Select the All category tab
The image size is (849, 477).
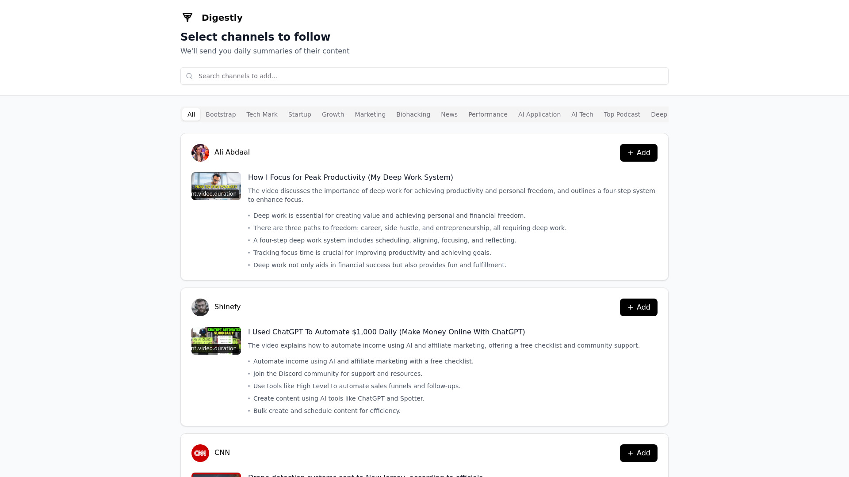[191, 114]
